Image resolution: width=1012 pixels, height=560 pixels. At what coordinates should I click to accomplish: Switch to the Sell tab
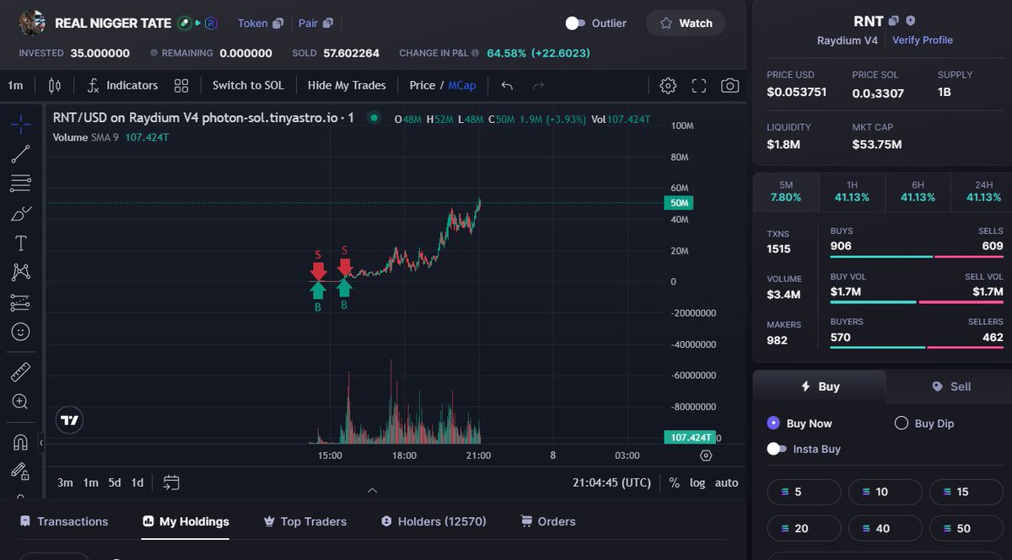(x=951, y=387)
